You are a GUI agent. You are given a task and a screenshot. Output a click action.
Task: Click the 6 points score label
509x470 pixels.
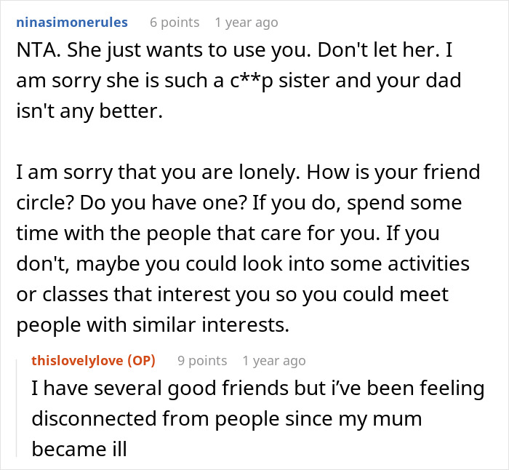[x=175, y=23]
